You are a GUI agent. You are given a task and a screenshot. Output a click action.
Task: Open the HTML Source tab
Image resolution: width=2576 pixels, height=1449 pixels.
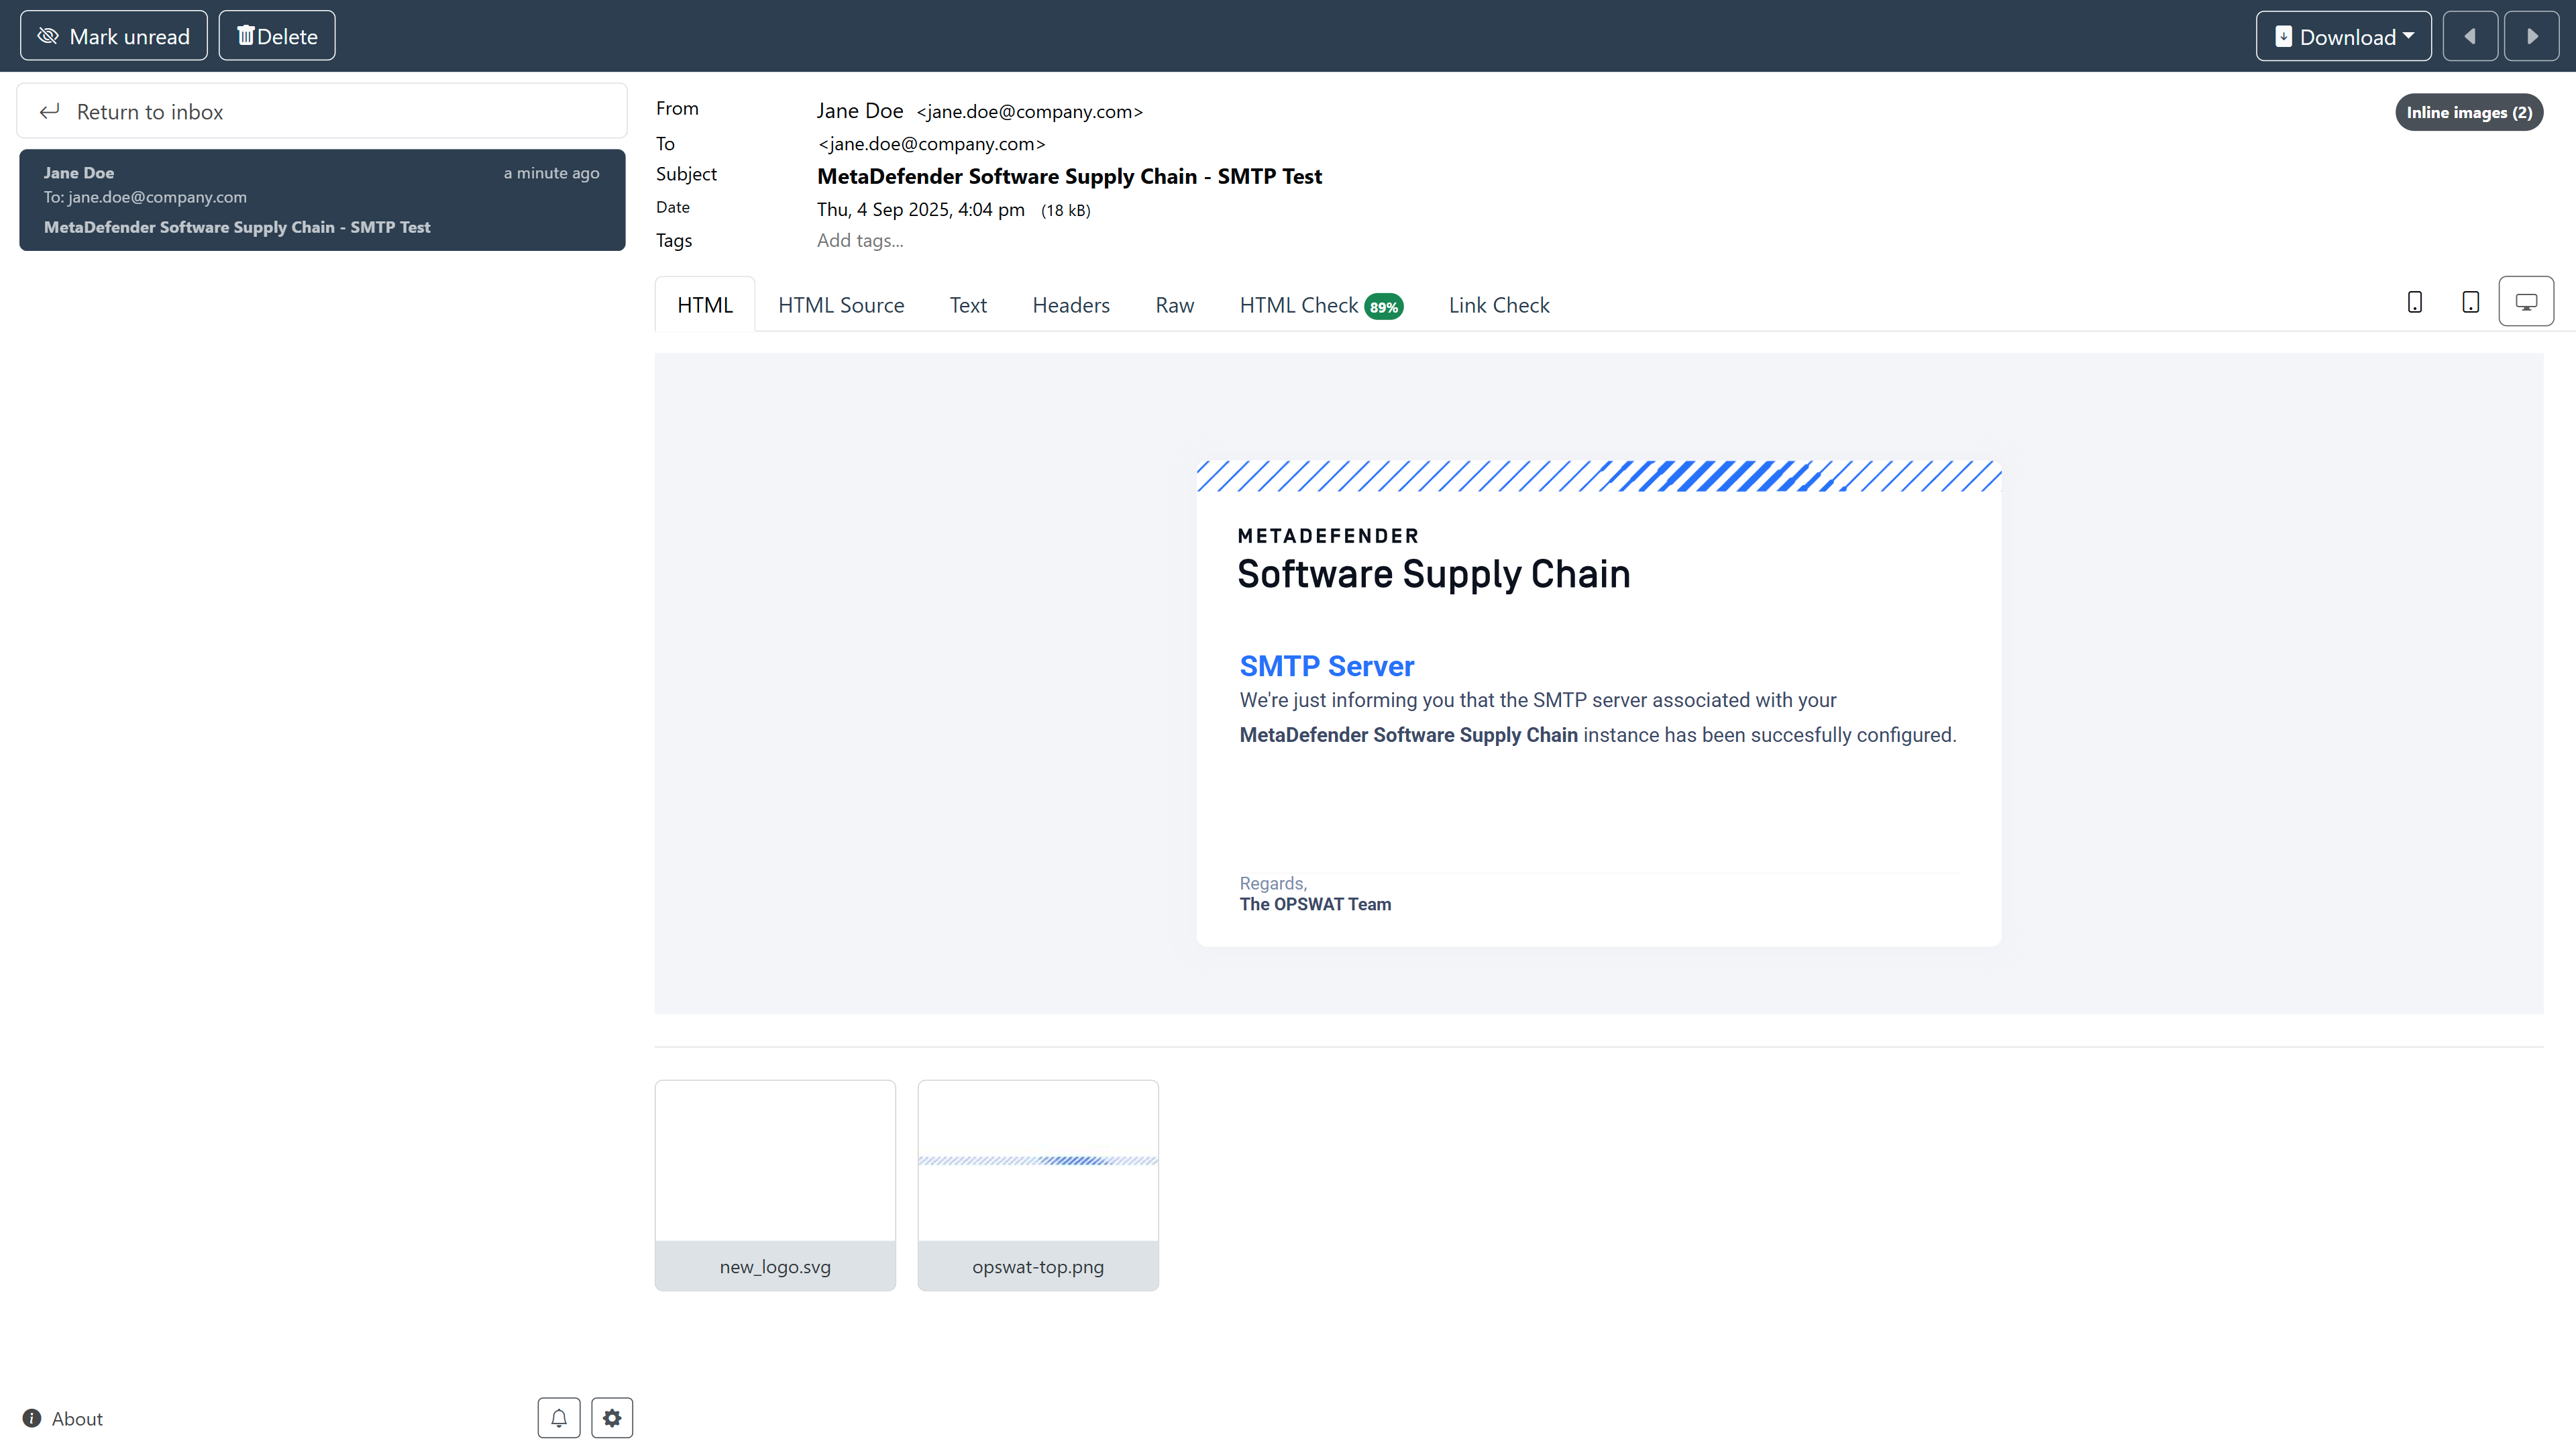tap(840, 305)
